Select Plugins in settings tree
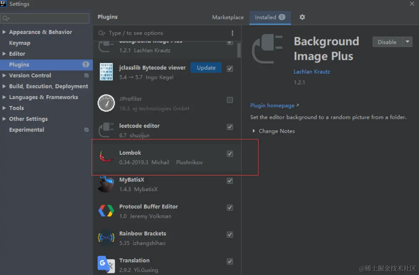This screenshot has height=275, width=419. click(19, 65)
